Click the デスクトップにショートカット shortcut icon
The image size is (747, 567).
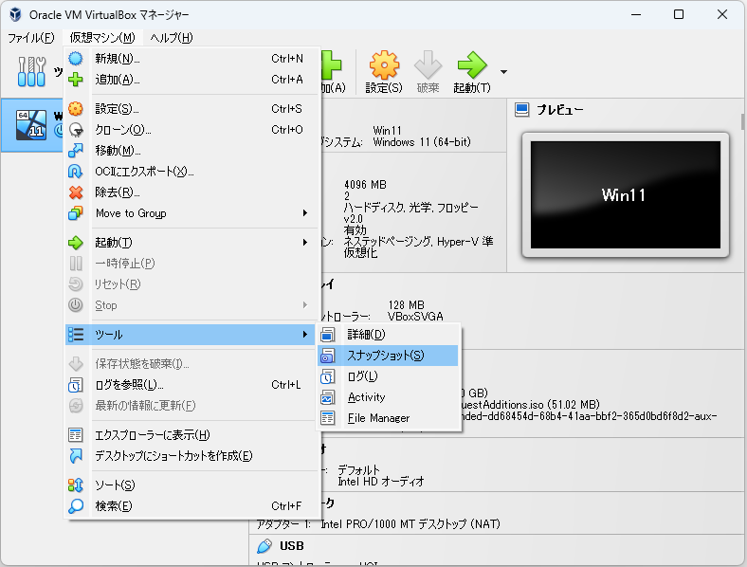[75, 456]
